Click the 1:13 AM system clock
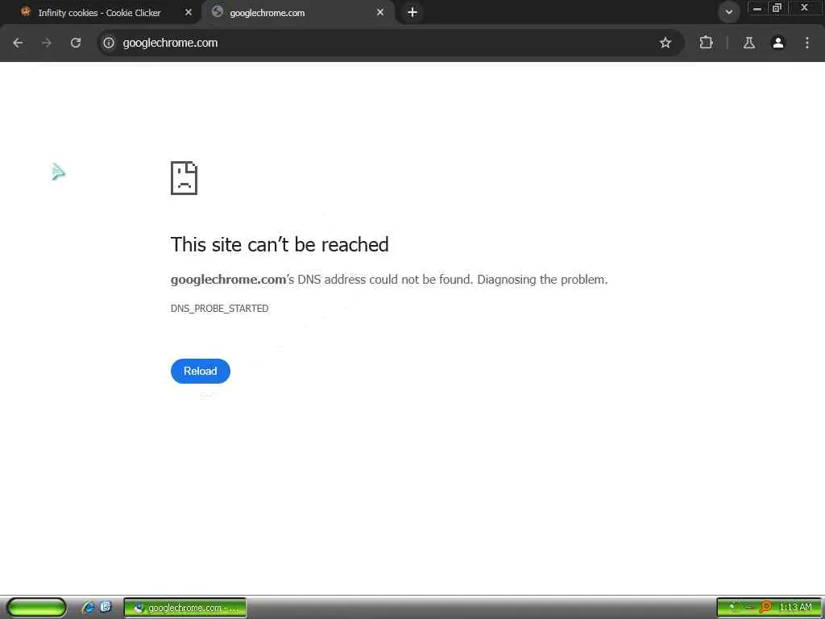This screenshot has width=825, height=619. (795, 608)
